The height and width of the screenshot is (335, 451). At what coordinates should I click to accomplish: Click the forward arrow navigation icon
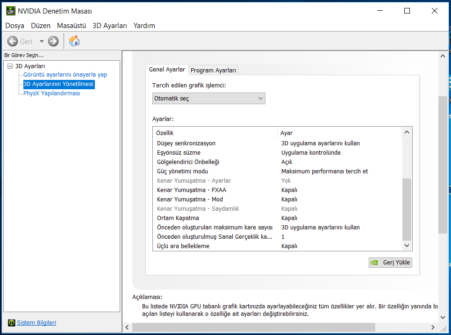(x=53, y=42)
